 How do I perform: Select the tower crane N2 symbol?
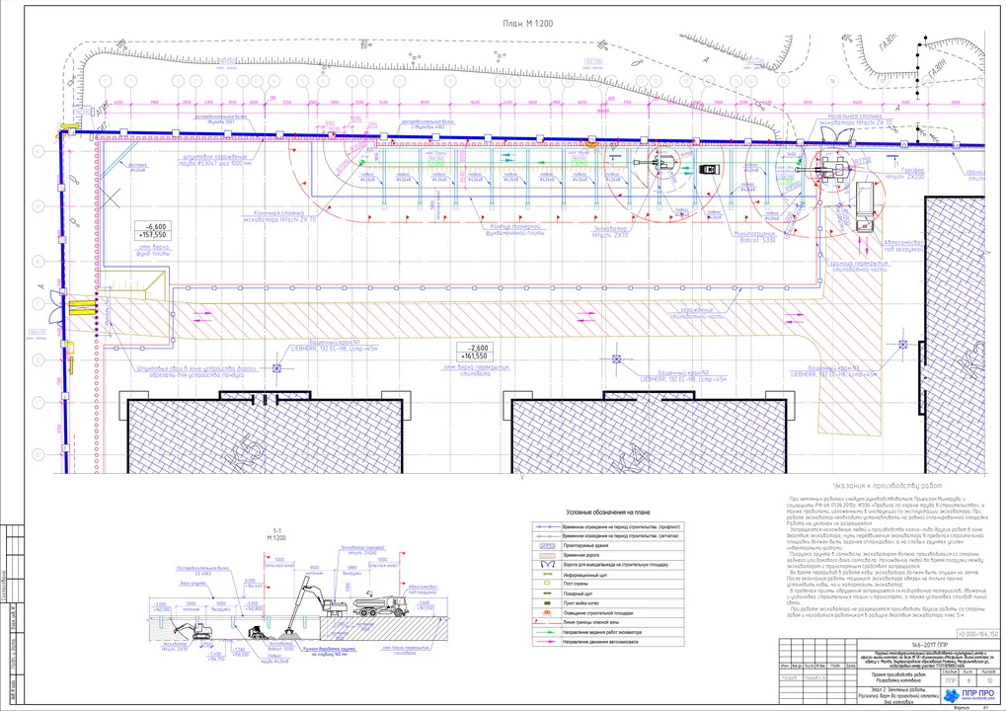tap(618, 361)
